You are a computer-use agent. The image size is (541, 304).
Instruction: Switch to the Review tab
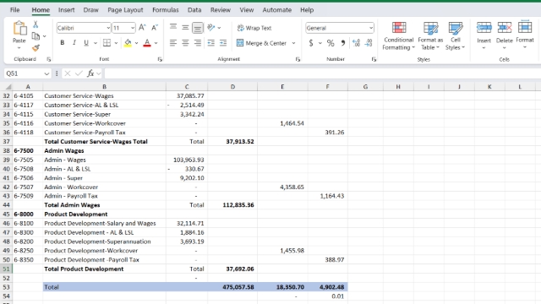click(221, 10)
